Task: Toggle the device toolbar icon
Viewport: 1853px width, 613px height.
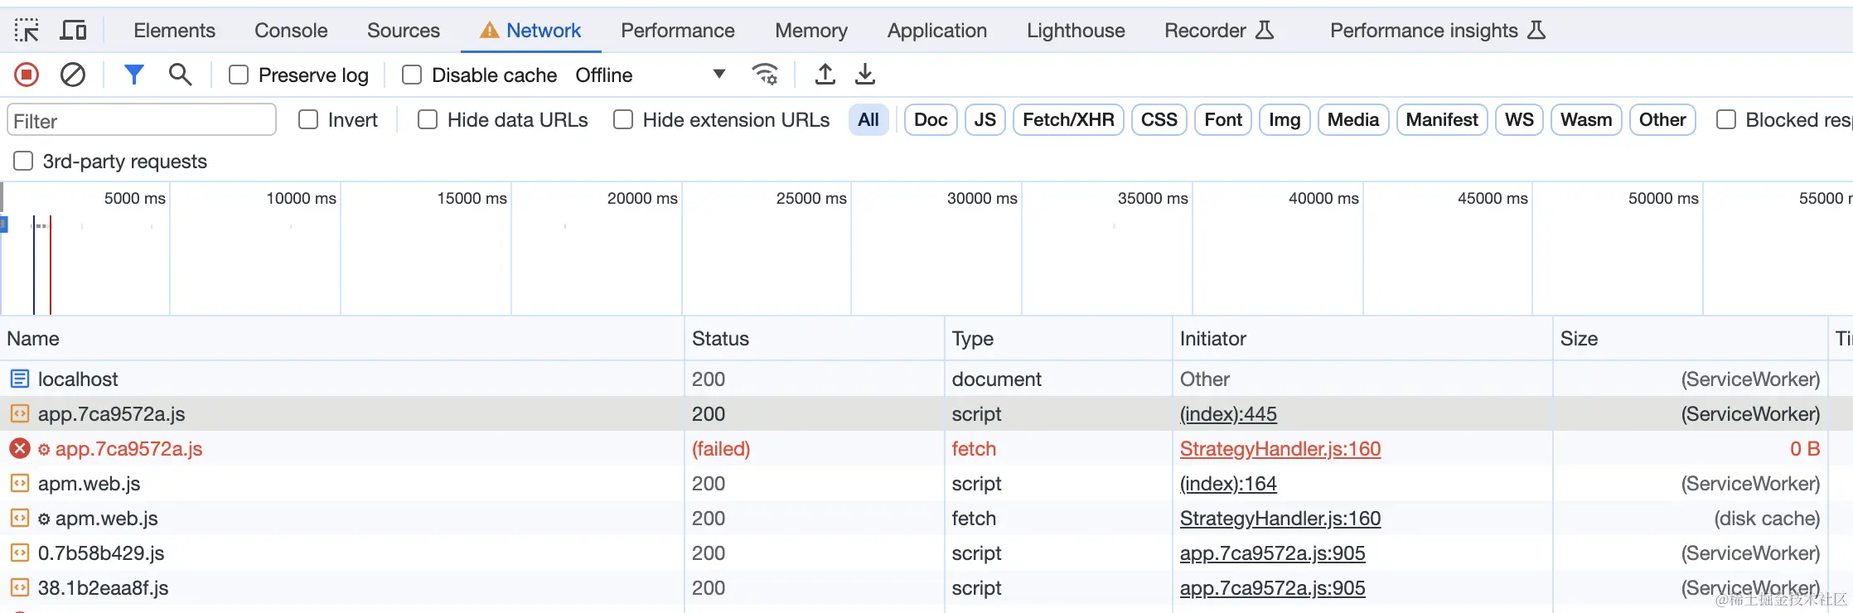Action: pyautogui.click(x=74, y=31)
